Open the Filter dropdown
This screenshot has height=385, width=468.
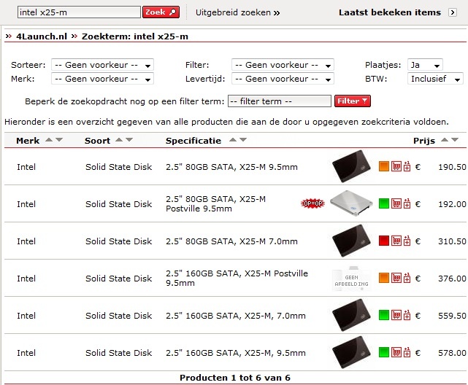[x=283, y=65]
